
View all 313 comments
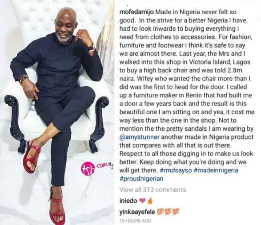[153, 190]
